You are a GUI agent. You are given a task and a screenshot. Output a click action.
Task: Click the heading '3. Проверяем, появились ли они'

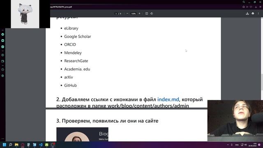[107, 120]
